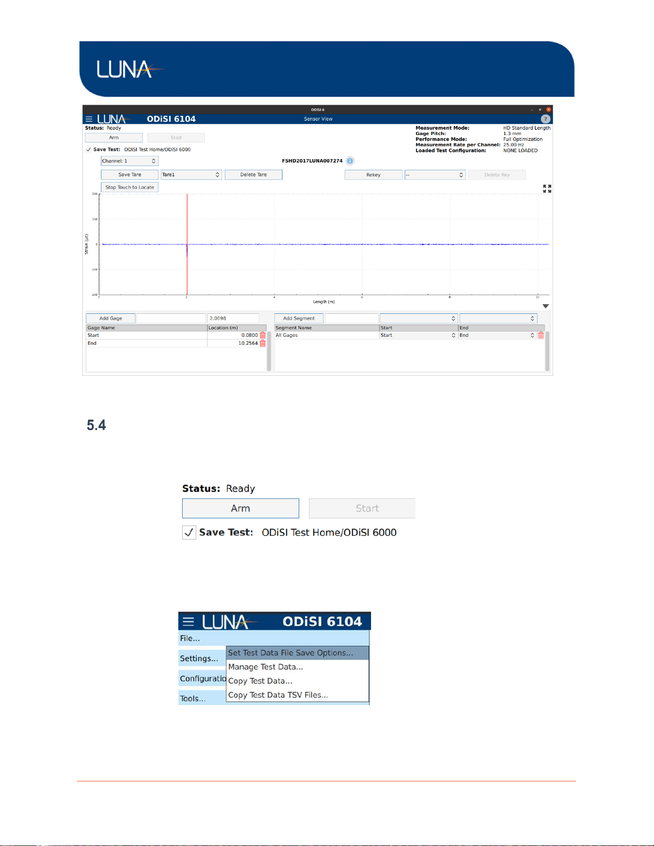Click the 25.00 Hz measurement rate value
654x846 pixels.
[x=514, y=145]
